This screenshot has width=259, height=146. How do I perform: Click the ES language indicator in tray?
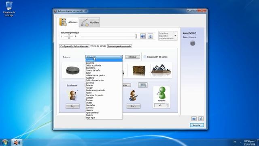pyautogui.click(x=235, y=142)
